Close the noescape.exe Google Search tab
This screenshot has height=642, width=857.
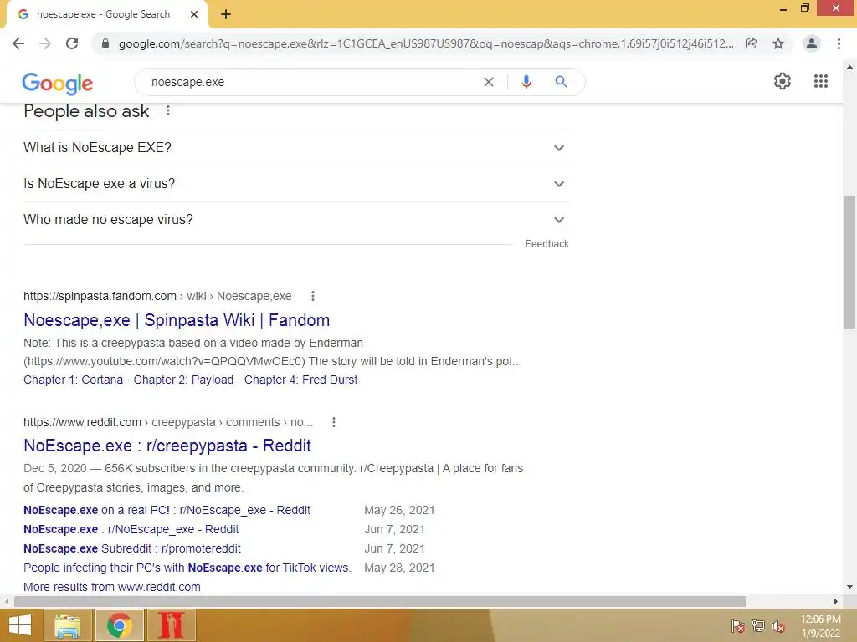coord(194,14)
